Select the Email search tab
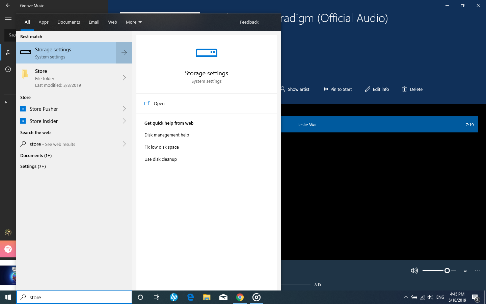Screen dimensions: 486x304 tap(94, 22)
